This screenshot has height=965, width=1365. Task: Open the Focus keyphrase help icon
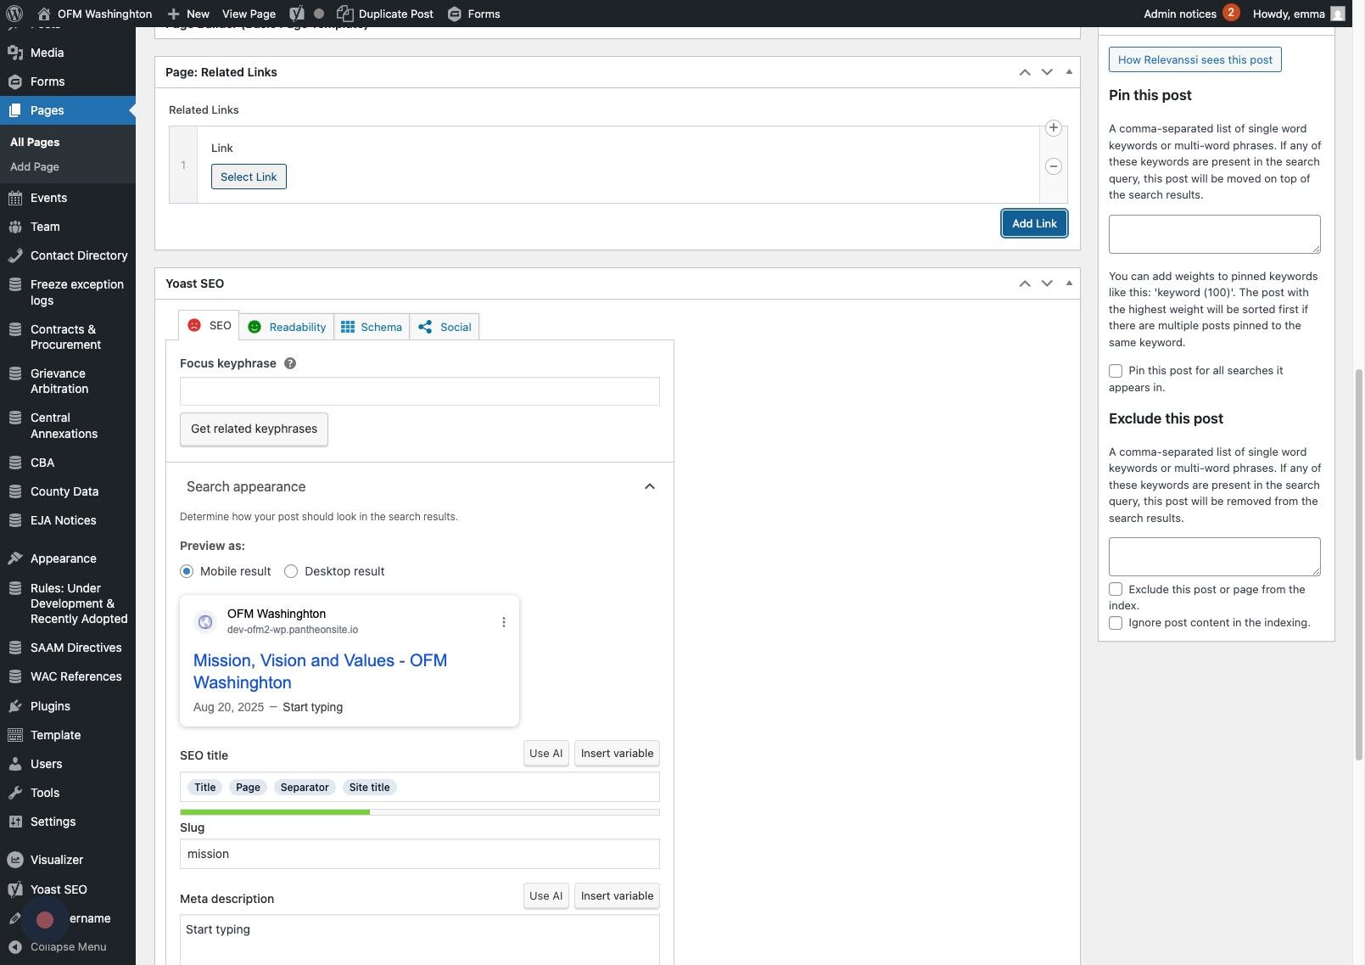290,363
